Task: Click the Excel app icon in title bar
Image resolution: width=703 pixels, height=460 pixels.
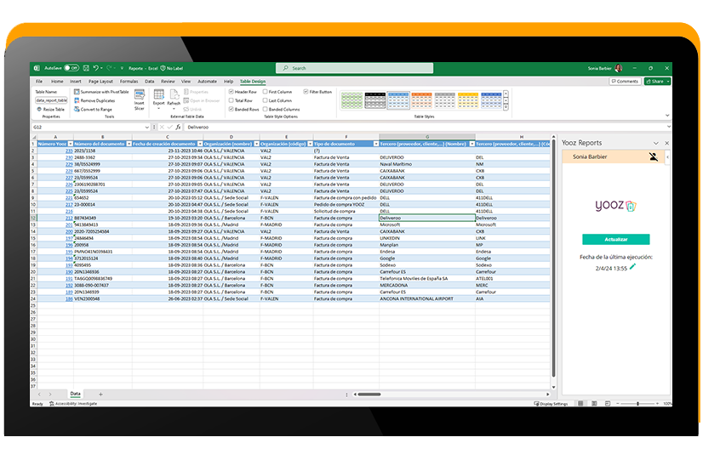Action: 37,68
